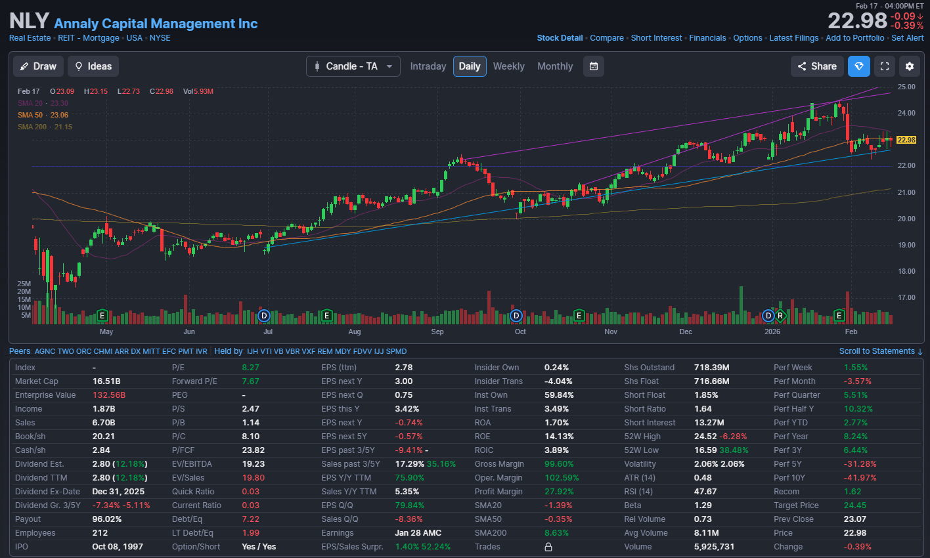This screenshot has width=930, height=558.
Task: Click the earnings E marker above May
Action: [x=102, y=316]
